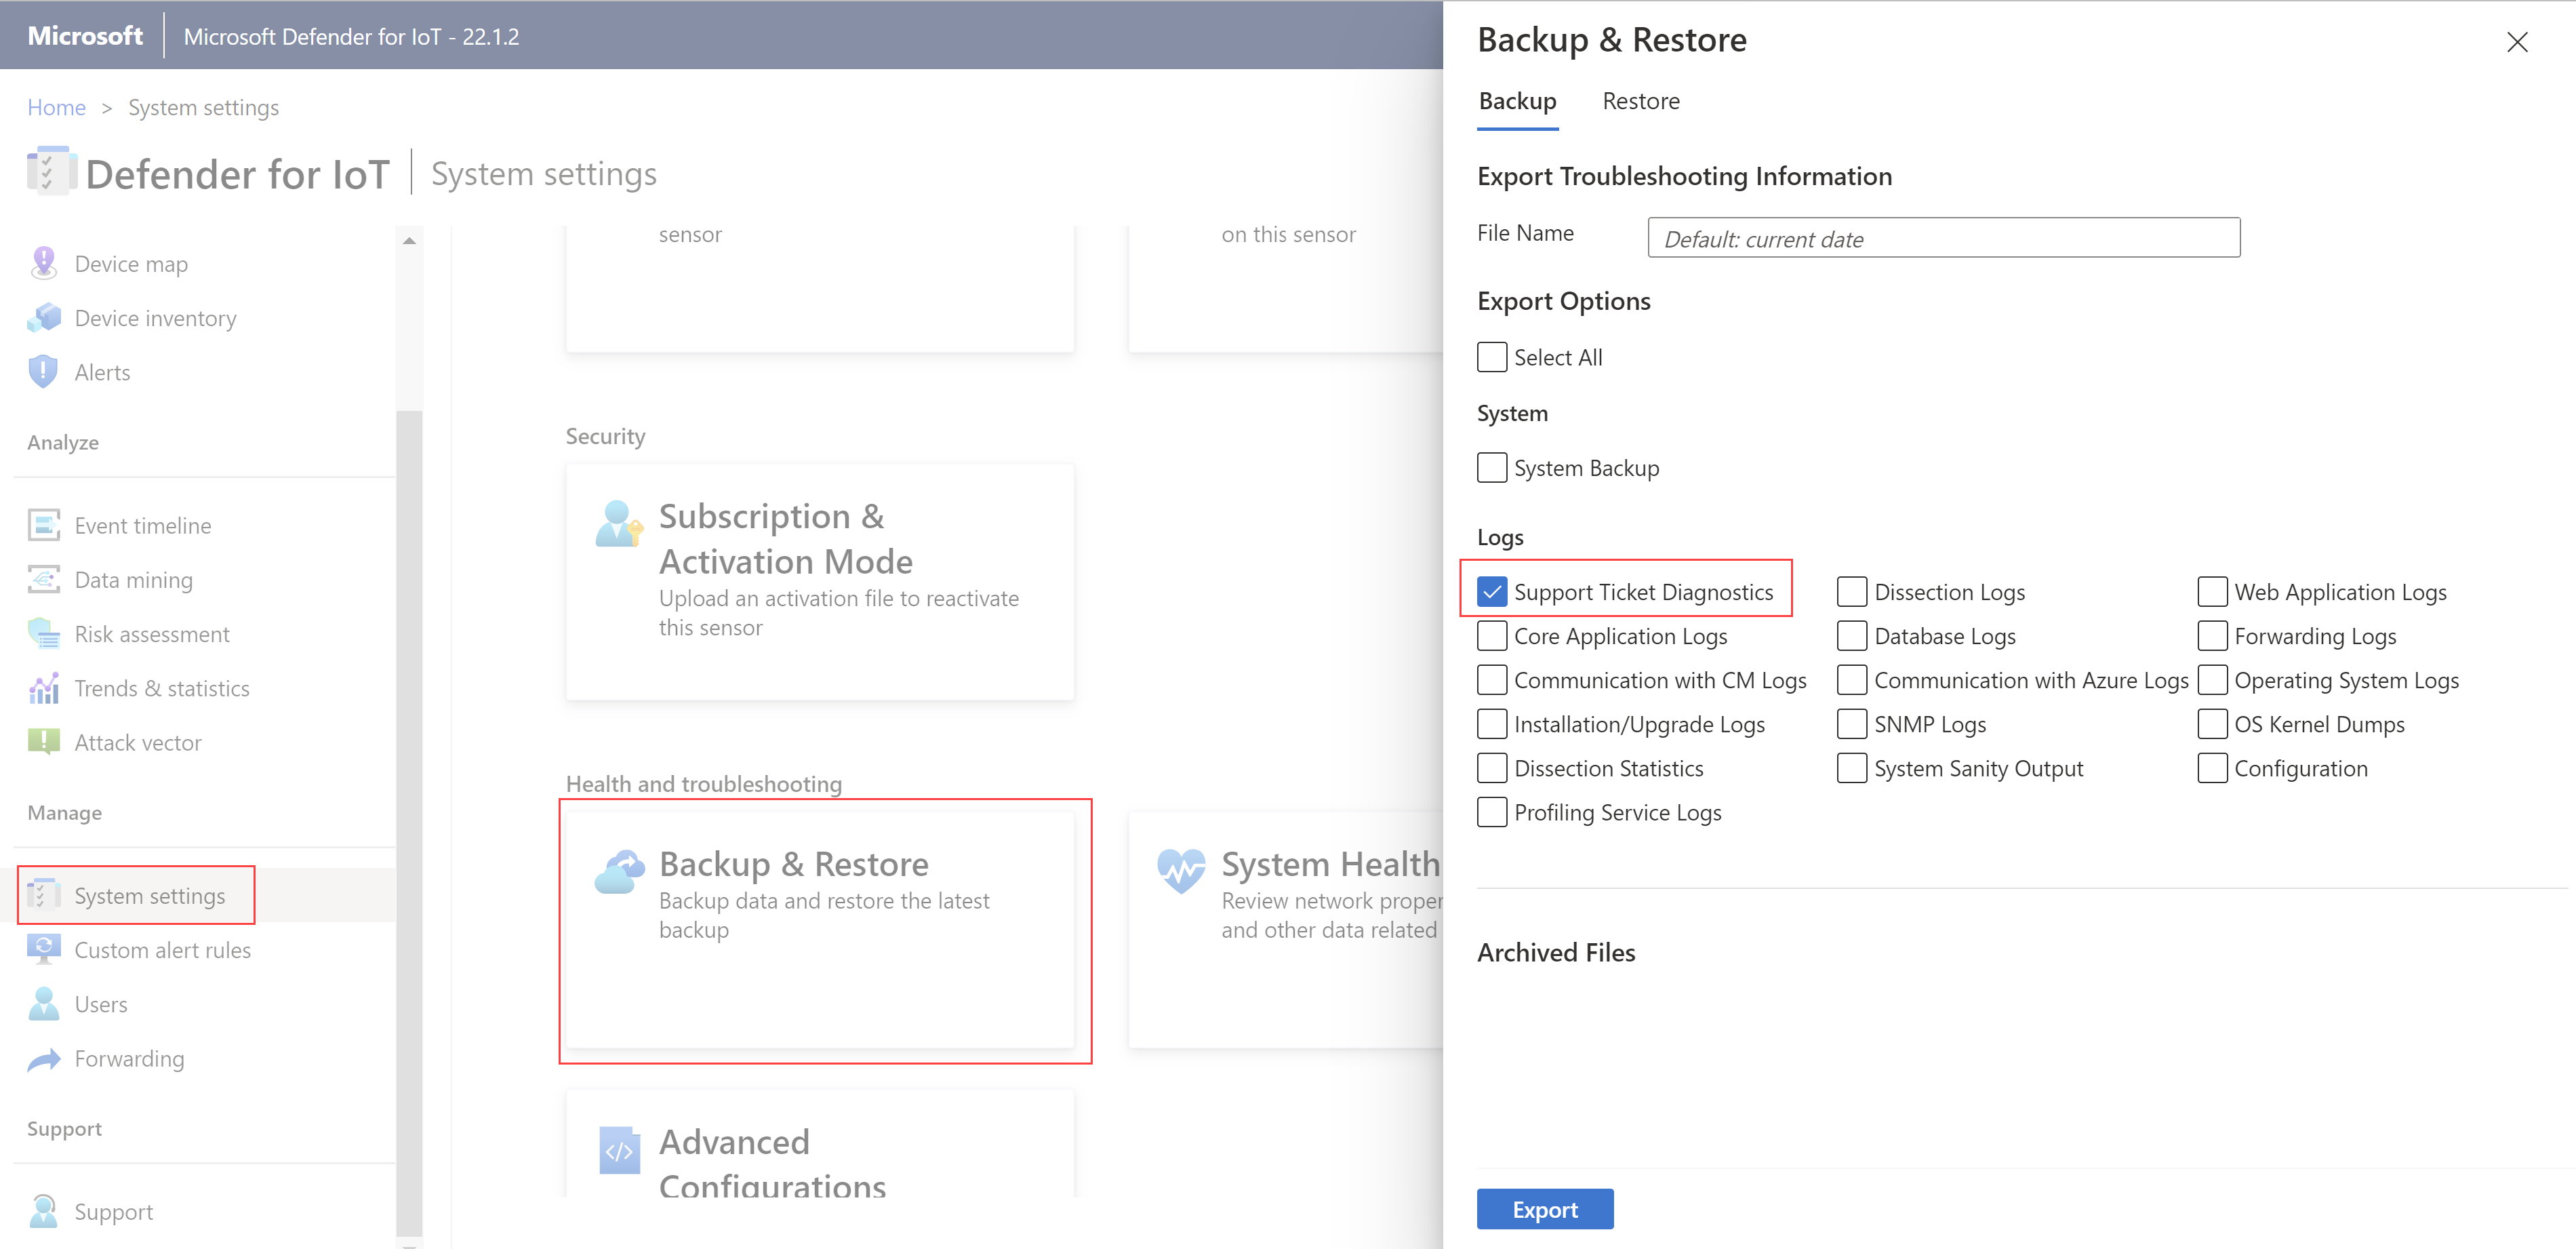Screen dimensions: 2576x1249
Task: Open the Attack vector page
Action: [137, 742]
